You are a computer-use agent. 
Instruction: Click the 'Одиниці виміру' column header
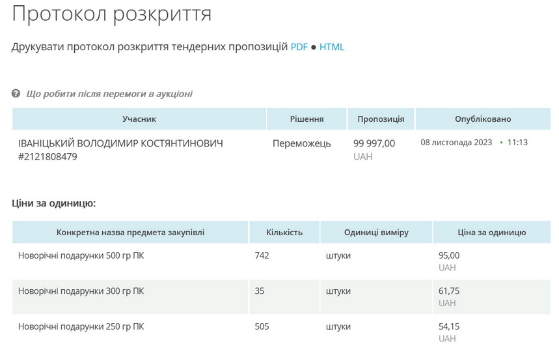[376, 233]
